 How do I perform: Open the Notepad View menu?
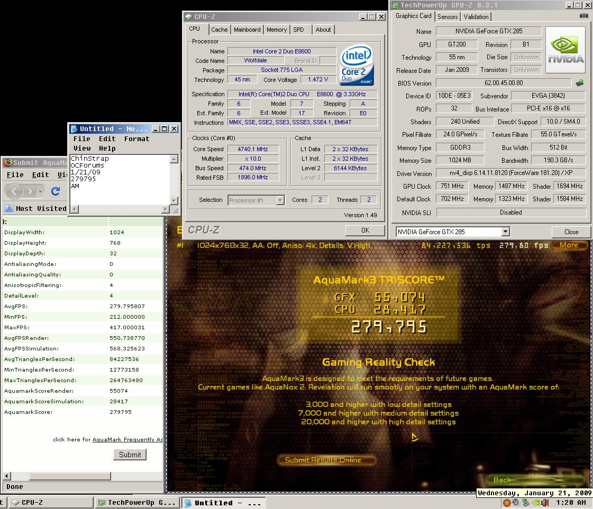[x=81, y=149]
